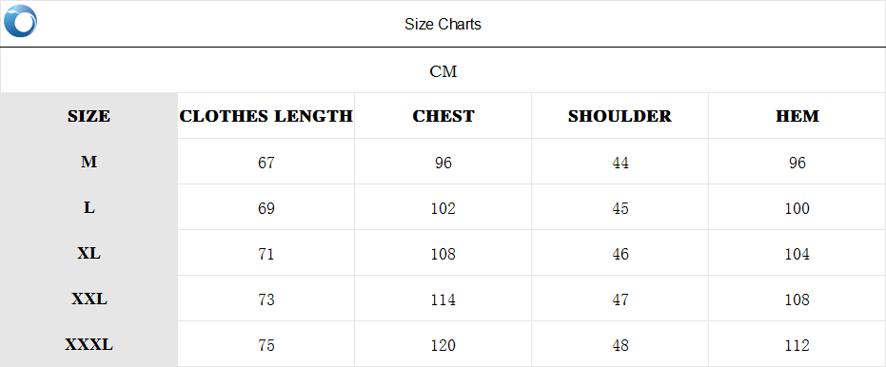Select the XL size row label
The image size is (886, 367).
click(89, 254)
